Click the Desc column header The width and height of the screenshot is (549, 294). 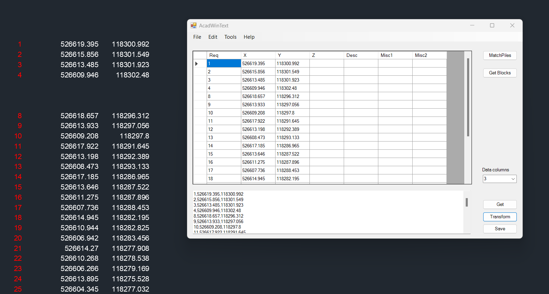point(361,55)
